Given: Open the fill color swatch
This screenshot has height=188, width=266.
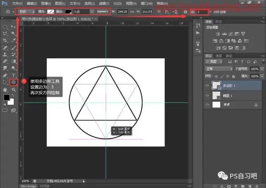Looking at the screenshot, I should coord(51,12).
